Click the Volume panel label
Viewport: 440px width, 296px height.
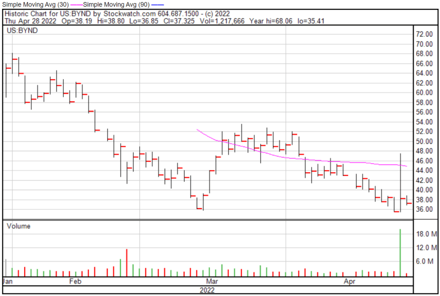point(19,226)
